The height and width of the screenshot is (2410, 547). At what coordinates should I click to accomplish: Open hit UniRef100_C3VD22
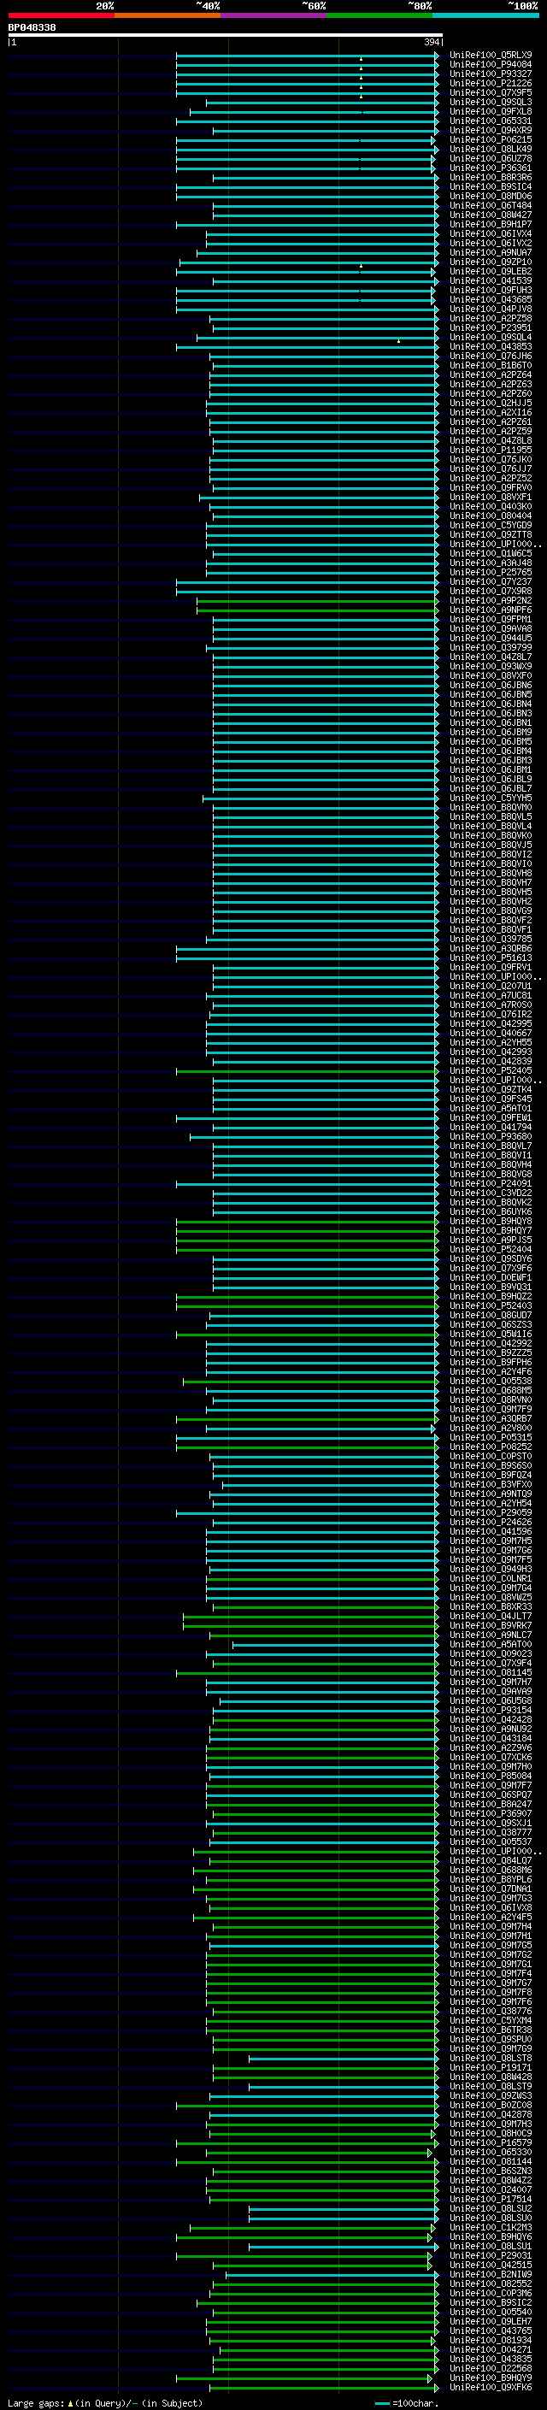point(491,1193)
